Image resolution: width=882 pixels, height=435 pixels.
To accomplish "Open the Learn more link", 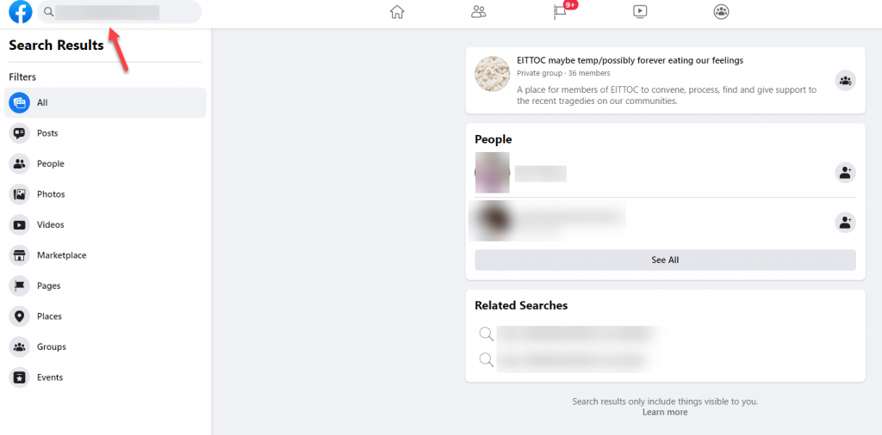I will click(x=665, y=412).
